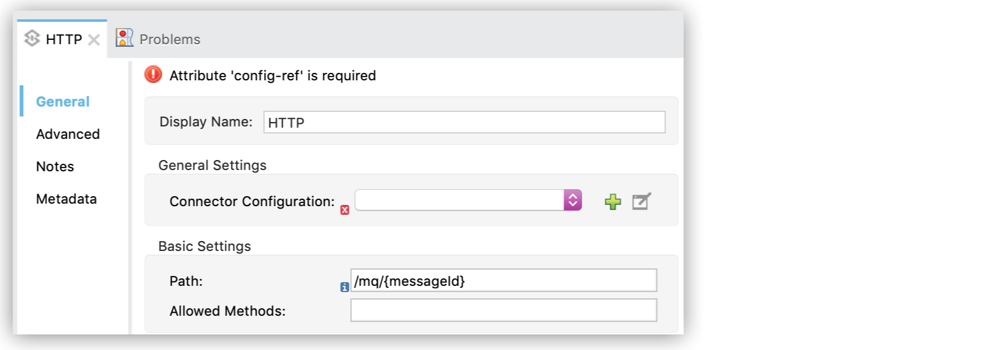1001x350 pixels.
Task: Click the config-ref required error message
Action: [x=273, y=75]
